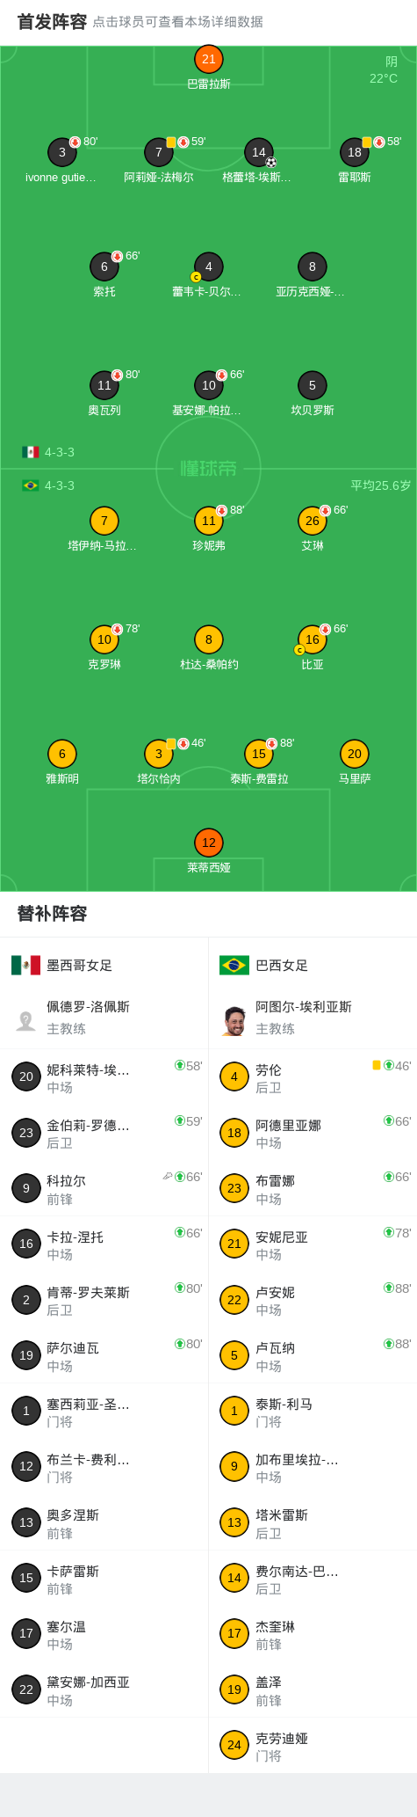Click the Brazil flag beside 4-3-3 formation

31,485
